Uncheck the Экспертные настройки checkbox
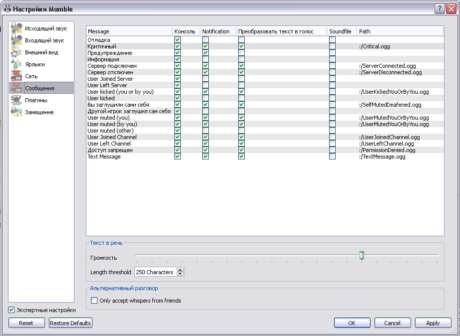This screenshot has width=460, height=336. pyautogui.click(x=11, y=310)
